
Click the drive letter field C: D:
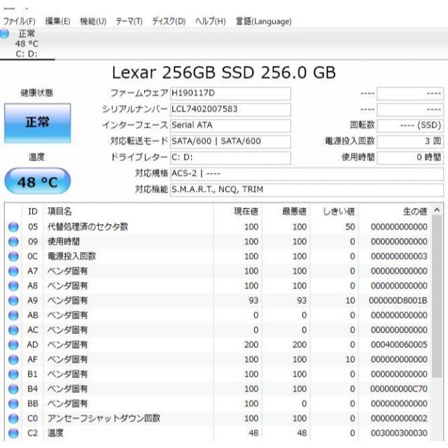pyautogui.click(x=230, y=157)
